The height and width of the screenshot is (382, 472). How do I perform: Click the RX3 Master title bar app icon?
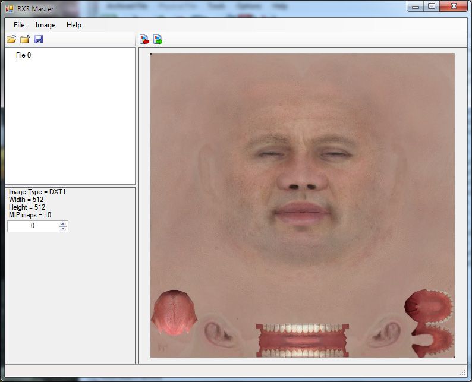(10, 8)
